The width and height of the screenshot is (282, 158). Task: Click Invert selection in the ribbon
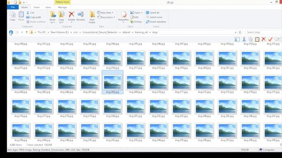156,22
